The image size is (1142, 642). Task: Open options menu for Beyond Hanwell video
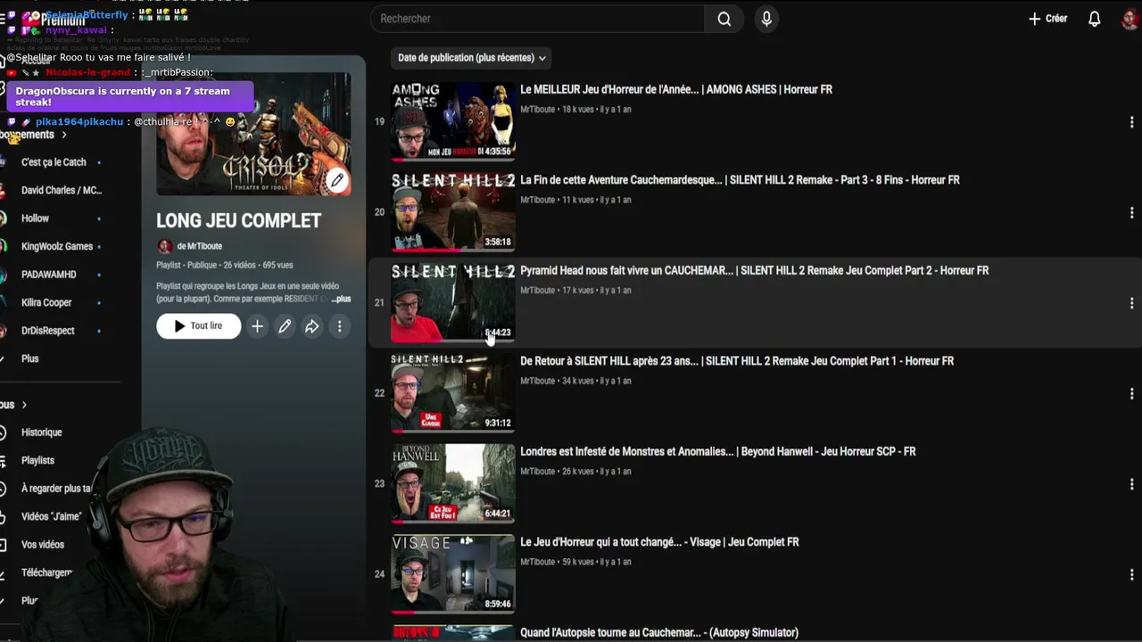(1131, 484)
